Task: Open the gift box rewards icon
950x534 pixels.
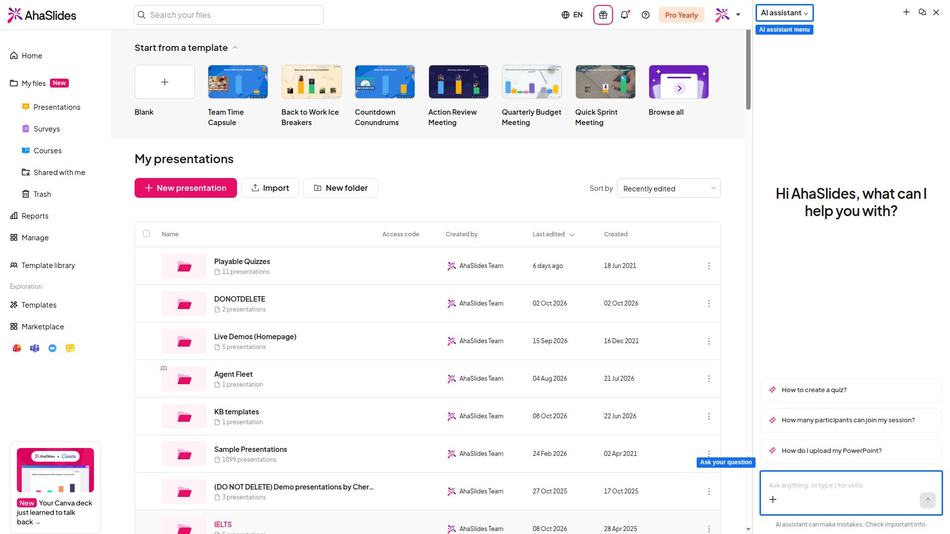Action: pyautogui.click(x=603, y=15)
